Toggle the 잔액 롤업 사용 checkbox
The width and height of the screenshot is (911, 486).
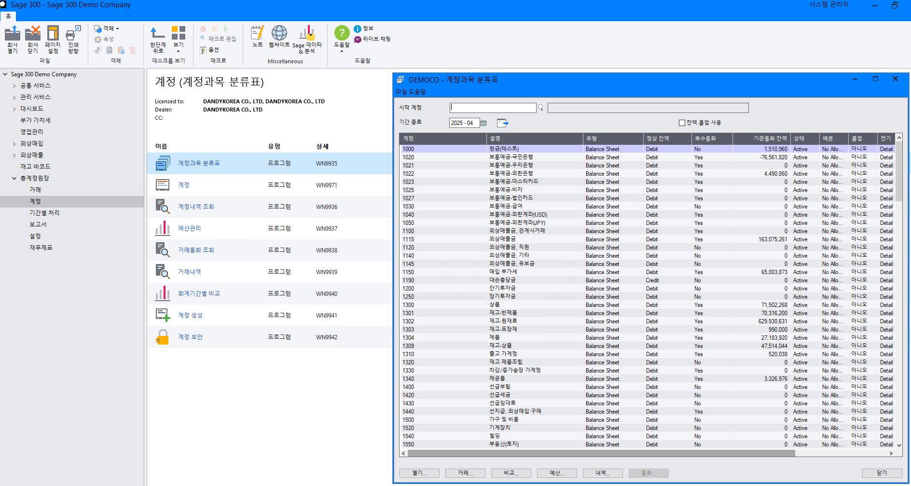pyautogui.click(x=682, y=123)
